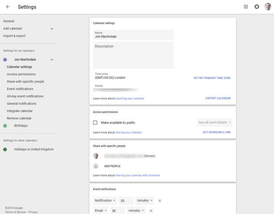Click the Birthdays calendar green color dot

5,126
